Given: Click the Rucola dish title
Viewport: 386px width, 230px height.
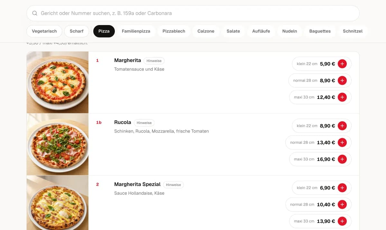Looking at the screenshot, I should [123, 122].
